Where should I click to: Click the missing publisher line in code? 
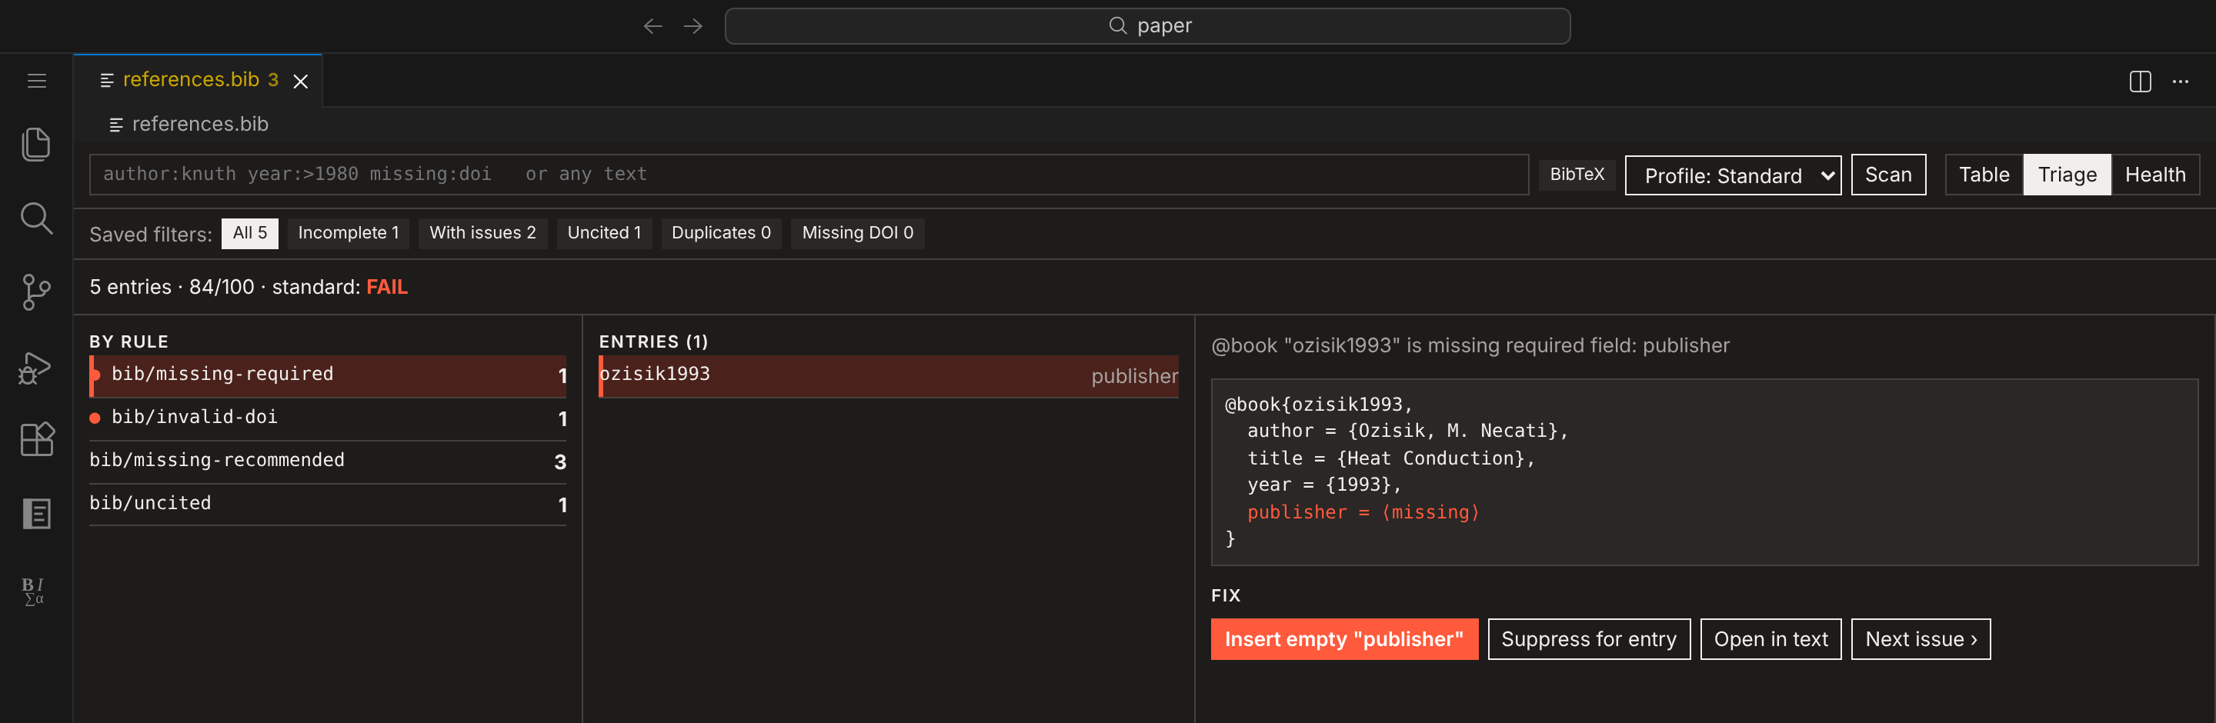click(x=1363, y=512)
